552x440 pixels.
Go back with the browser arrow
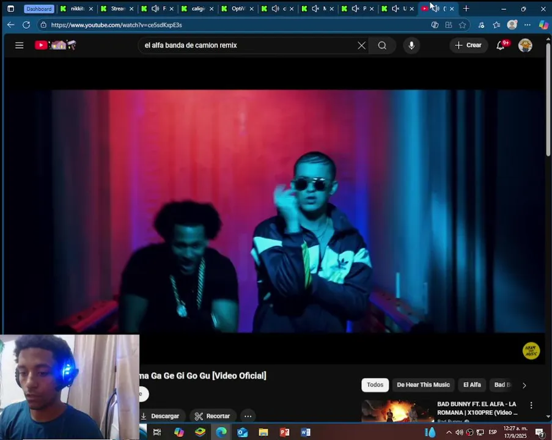coord(10,25)
